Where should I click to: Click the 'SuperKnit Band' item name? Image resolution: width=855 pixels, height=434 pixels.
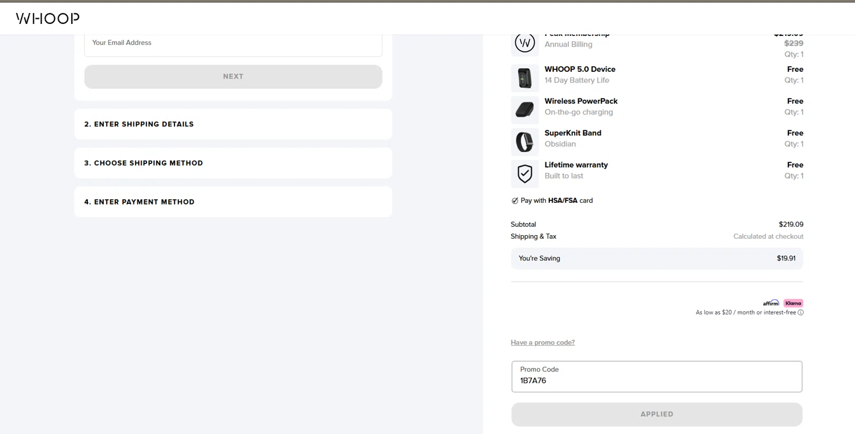tap(573, 133)
